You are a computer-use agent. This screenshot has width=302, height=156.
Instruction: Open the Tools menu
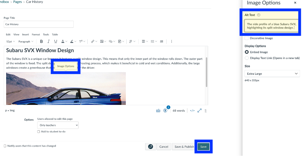click(46, 34)
